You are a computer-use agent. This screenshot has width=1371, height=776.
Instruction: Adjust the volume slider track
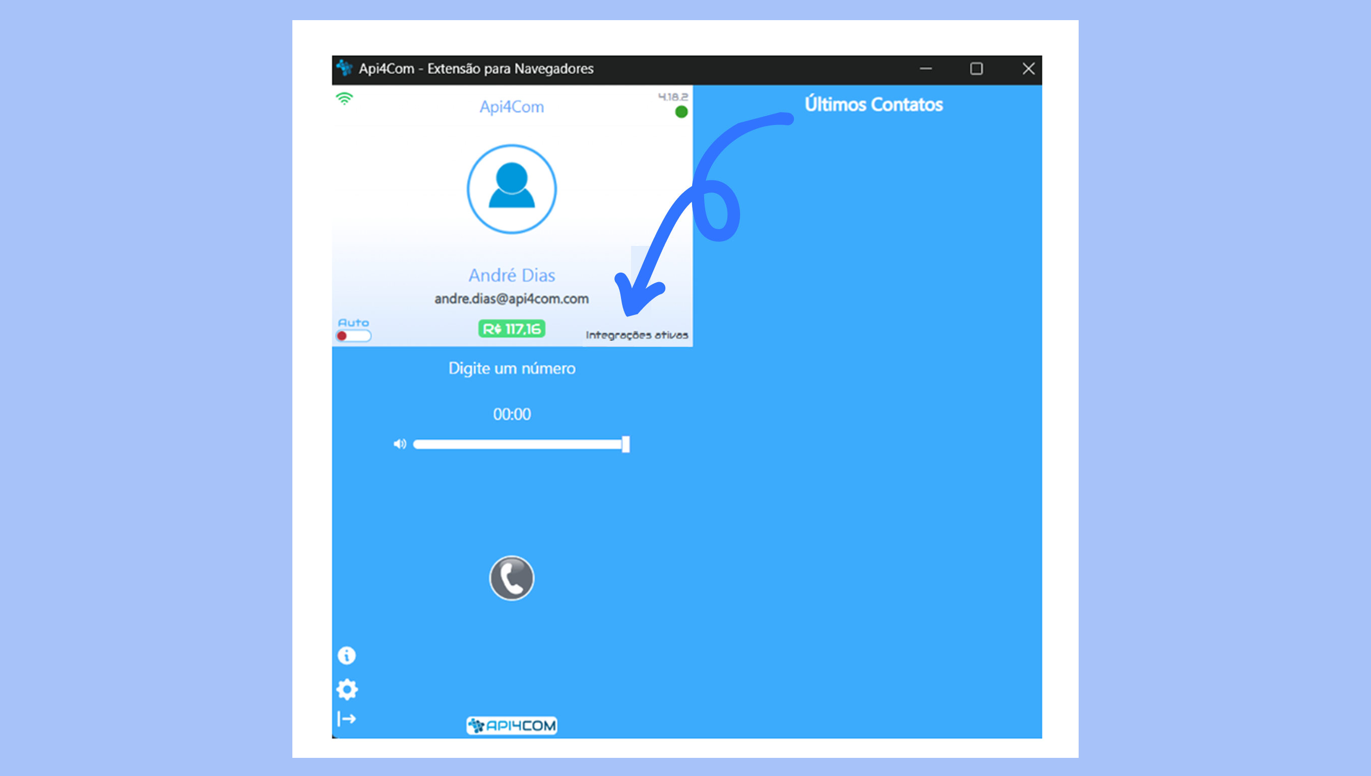(x=521, y=444)
